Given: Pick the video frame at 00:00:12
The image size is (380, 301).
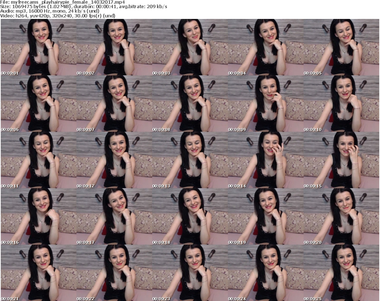Looking at the screenshot, I should pos(114,160).
